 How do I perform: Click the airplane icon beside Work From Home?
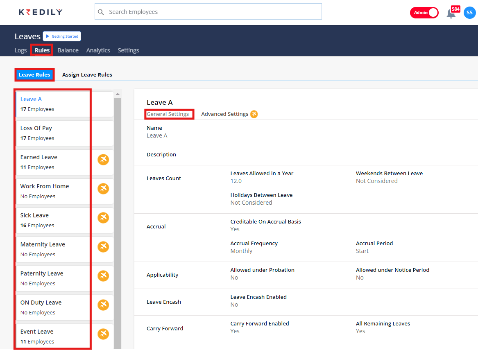tap(103, 189)
